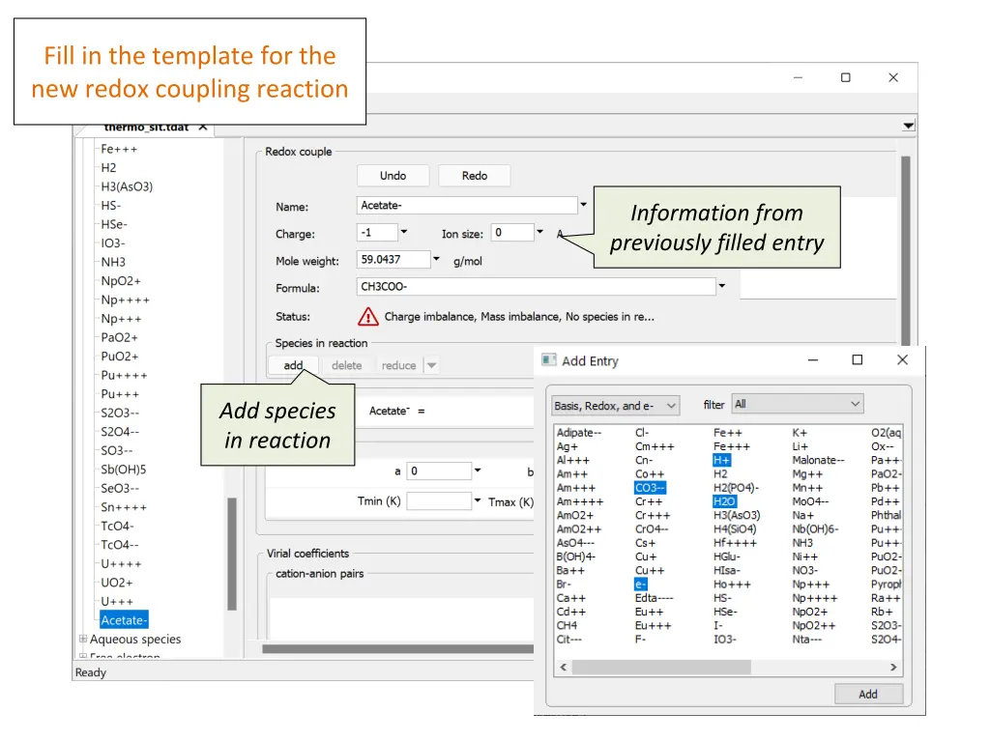Click the Ion size input field
The height and width of the screenshot is (742, 990).
click(x=512, y=232)
